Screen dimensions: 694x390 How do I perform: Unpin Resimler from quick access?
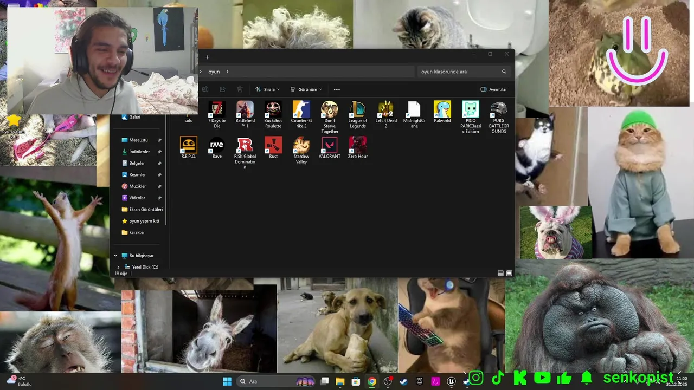[x=159, y=175]
